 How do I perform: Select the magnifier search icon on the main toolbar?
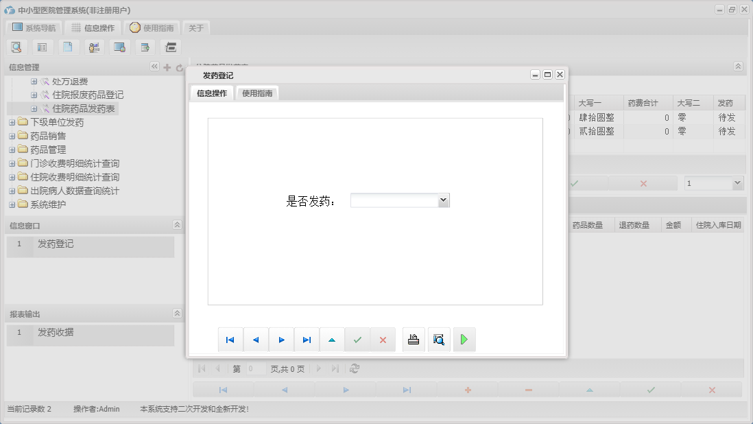[x=16, y=47]
